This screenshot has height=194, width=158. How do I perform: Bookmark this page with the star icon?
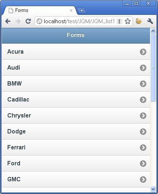click(127, 21)
